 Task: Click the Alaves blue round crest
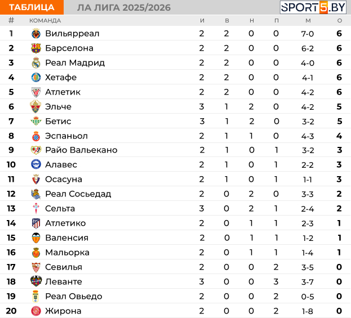[x=36, y=164]
